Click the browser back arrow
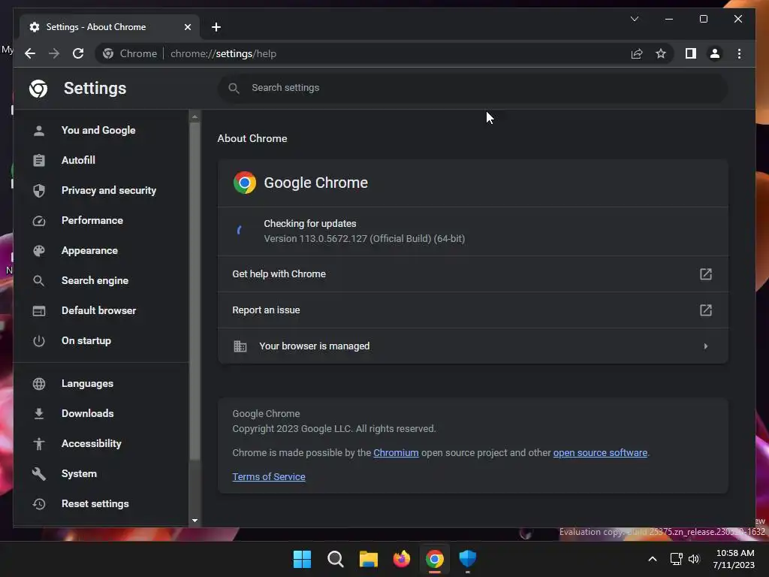 click(x=30, y=53)
